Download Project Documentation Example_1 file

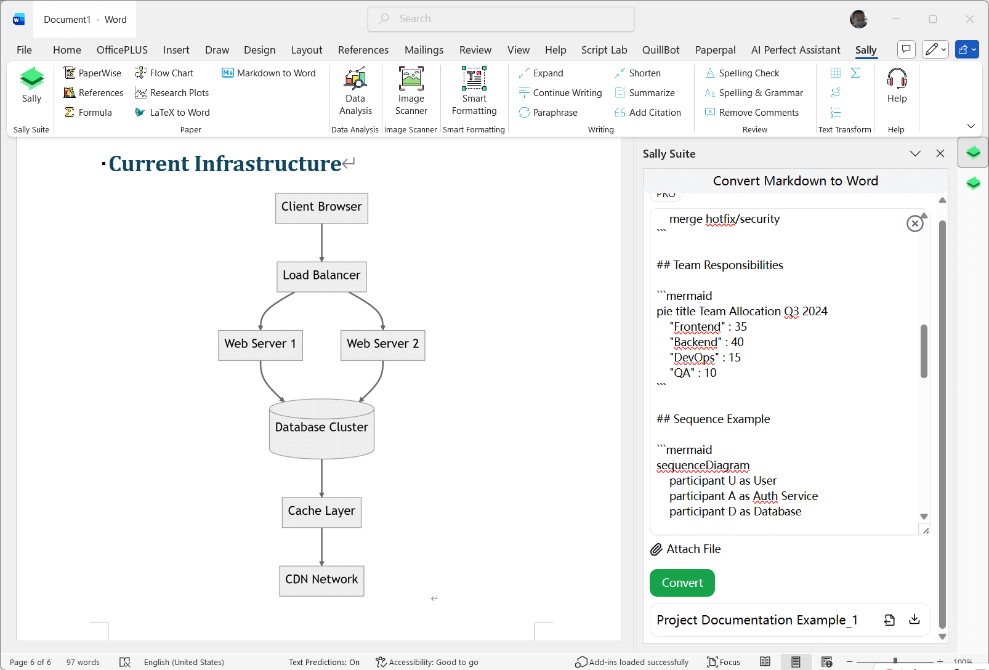pos(914,620)
